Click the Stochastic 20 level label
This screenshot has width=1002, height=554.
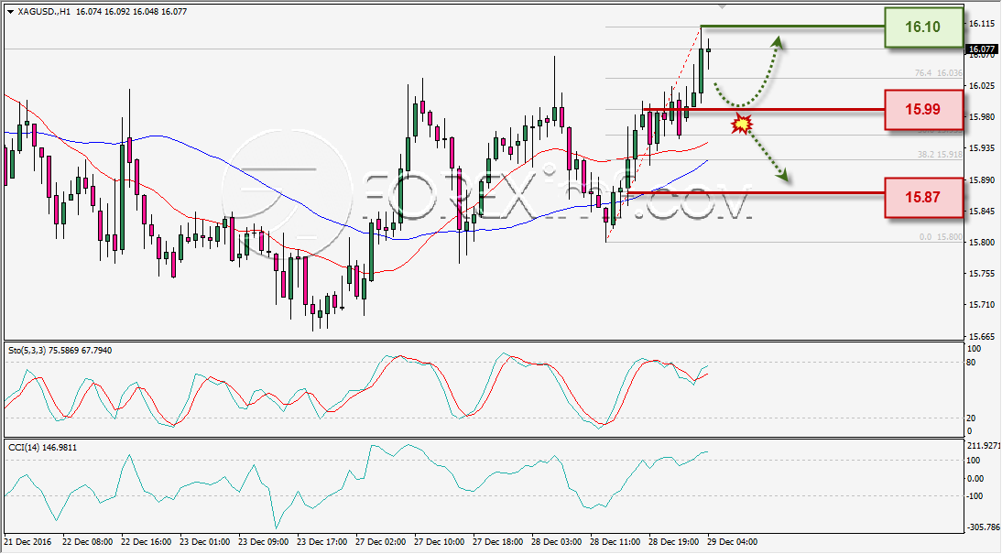click(972, 418)
